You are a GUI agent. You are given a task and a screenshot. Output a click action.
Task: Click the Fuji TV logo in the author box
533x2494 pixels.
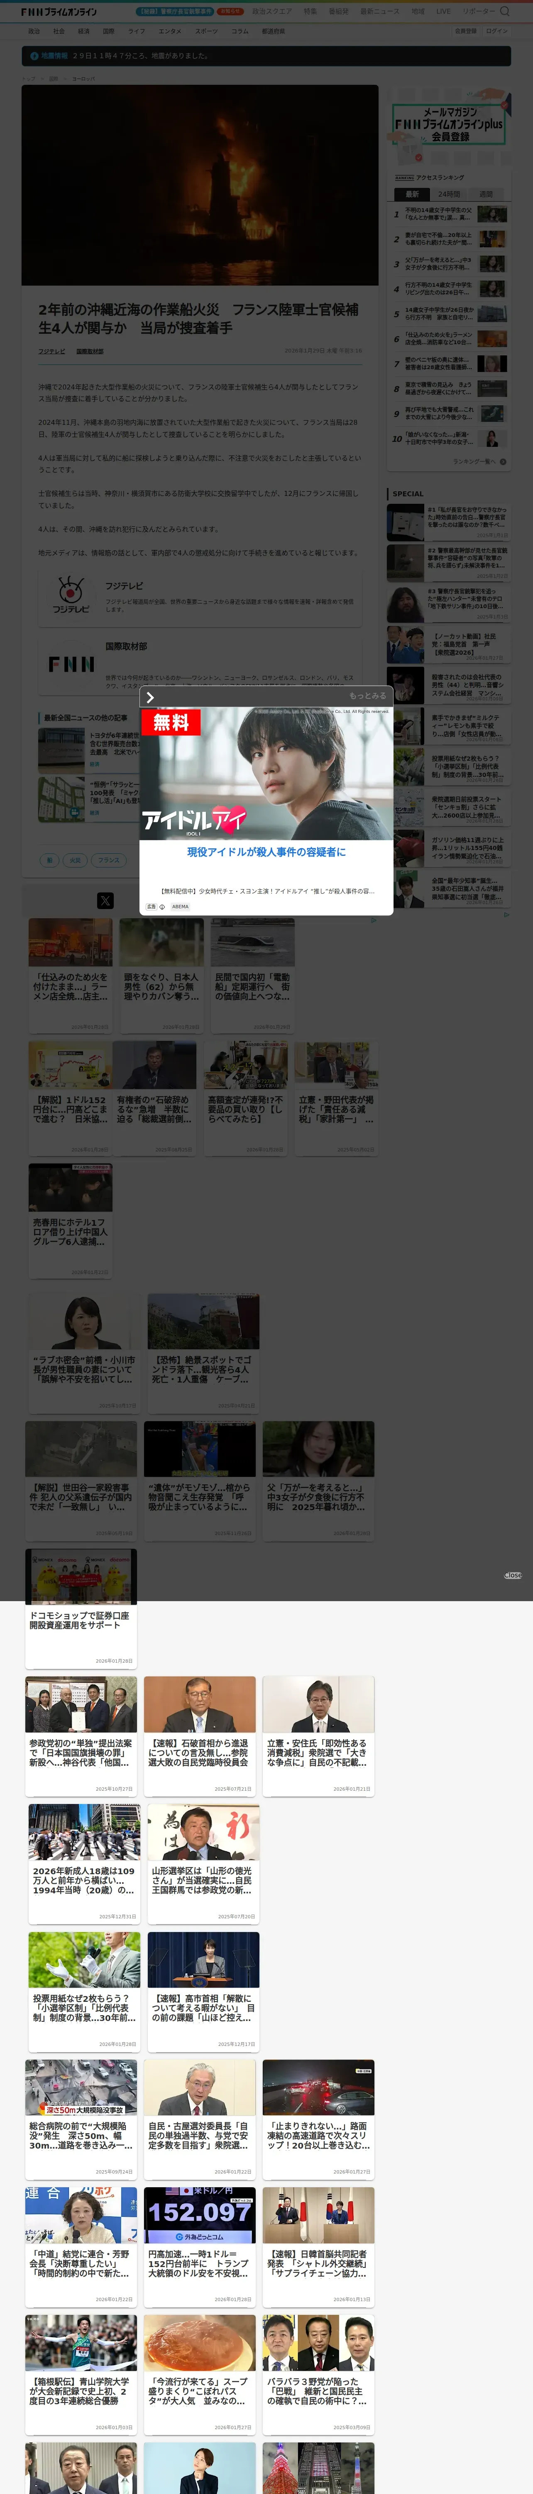pos(71,594)
